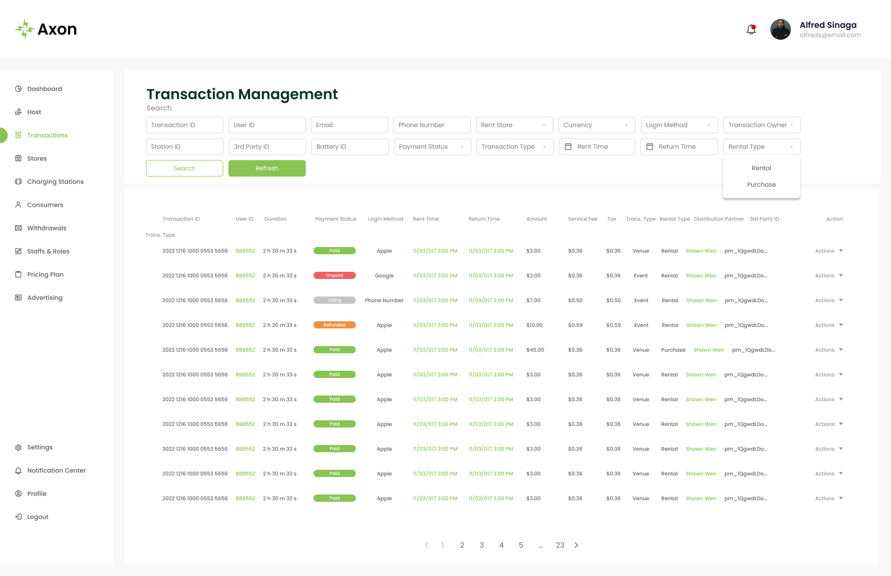Open the notification bell icon
The height and width of the screenshot is (576, 891).
point(751,29)
